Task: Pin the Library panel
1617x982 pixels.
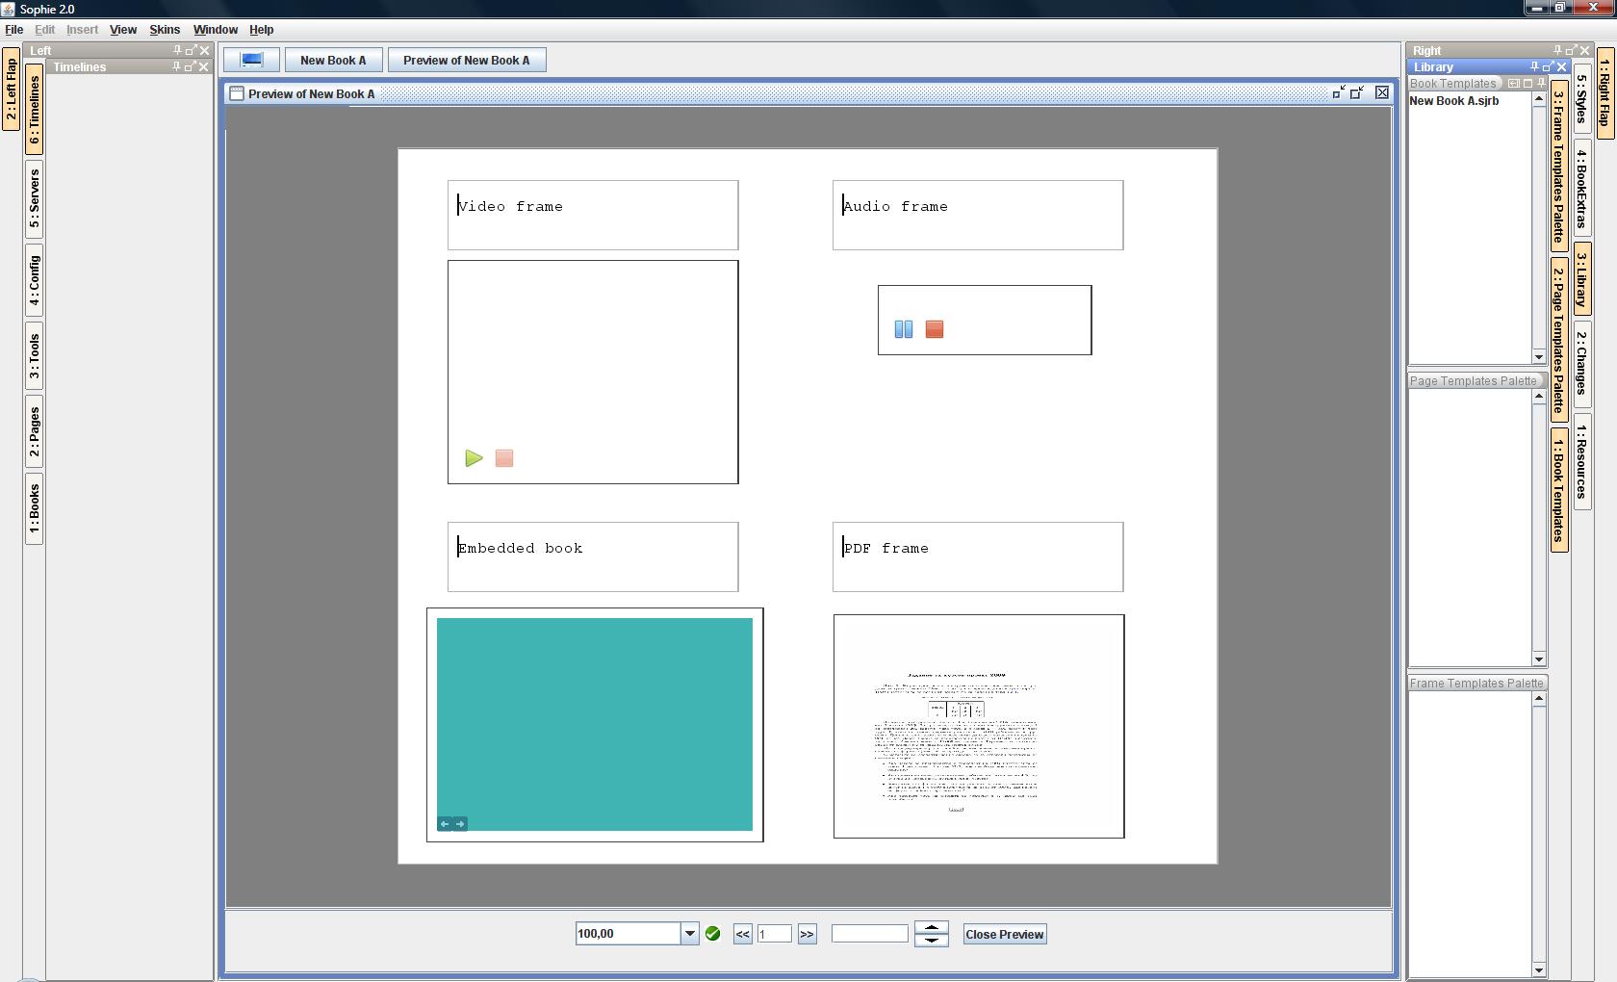Action: [x=1534, y=66]
